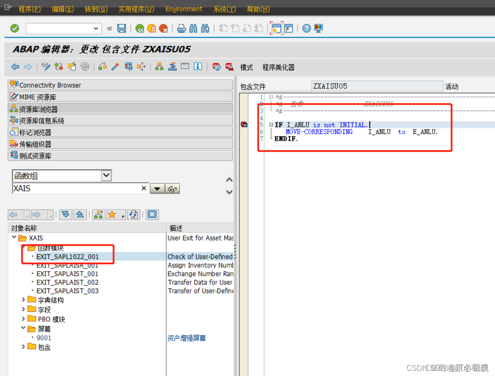Open the 实用程序(U) menu
Image resolution: width=495 pixels, height=376 pixels.
click(136, 9)
